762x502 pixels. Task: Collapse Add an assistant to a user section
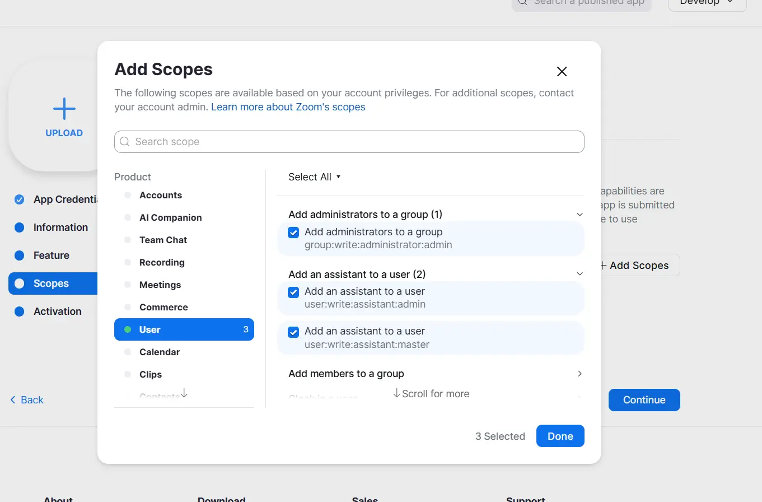click(579, 274)
